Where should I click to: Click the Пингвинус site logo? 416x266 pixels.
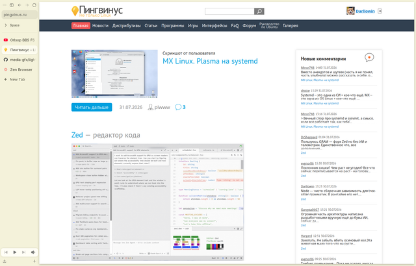click(x=97, y=11)
